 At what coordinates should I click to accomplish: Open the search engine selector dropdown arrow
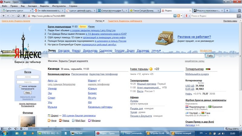(189, 16)
